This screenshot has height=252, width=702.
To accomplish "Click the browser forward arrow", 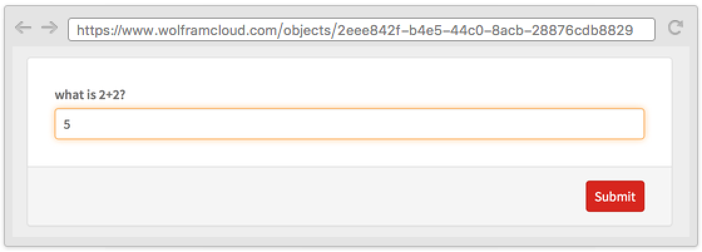I will point(49,28).
